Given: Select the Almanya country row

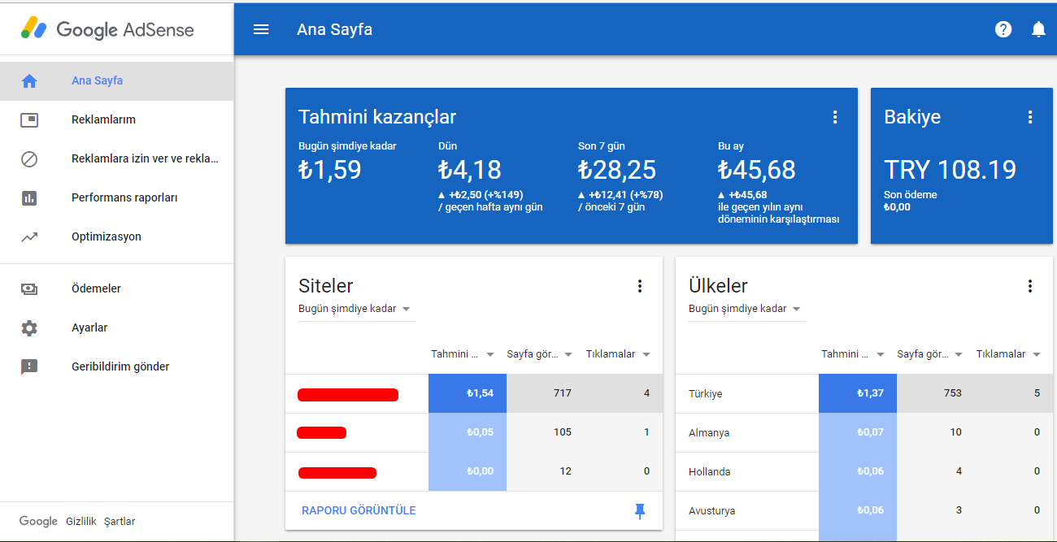Looking at the screenshot, I should [864, 432].
